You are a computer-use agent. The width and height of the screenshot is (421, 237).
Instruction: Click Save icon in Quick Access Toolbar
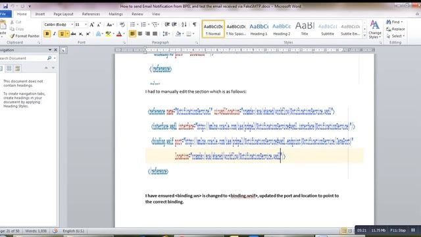(5, 6)
